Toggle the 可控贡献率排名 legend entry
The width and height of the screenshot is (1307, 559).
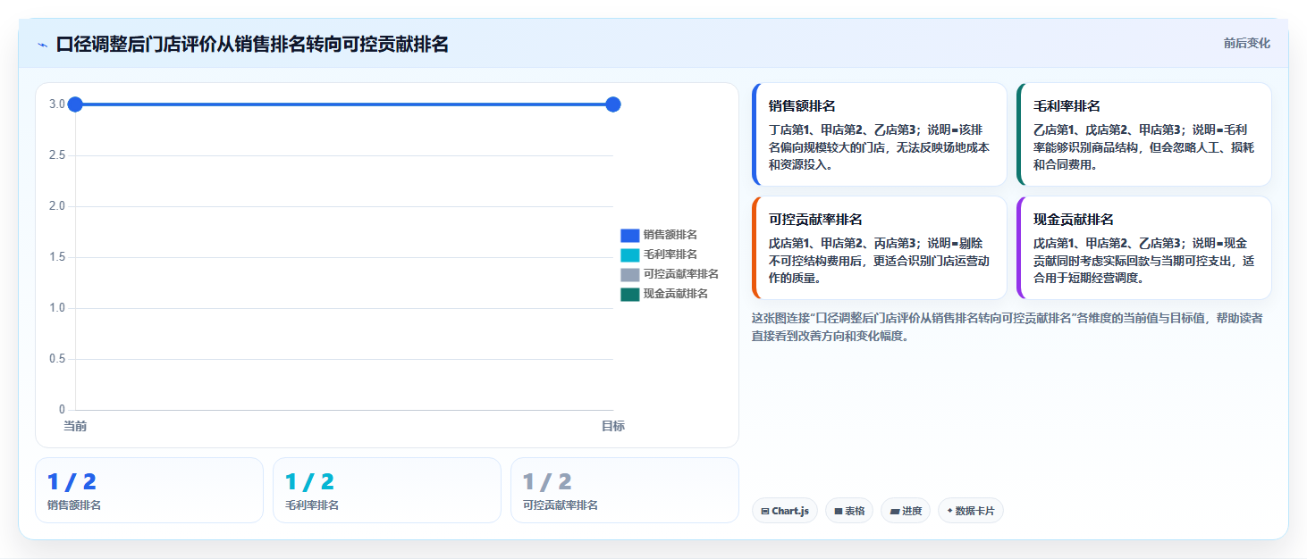pyautogui.click(x=670, y=274)
